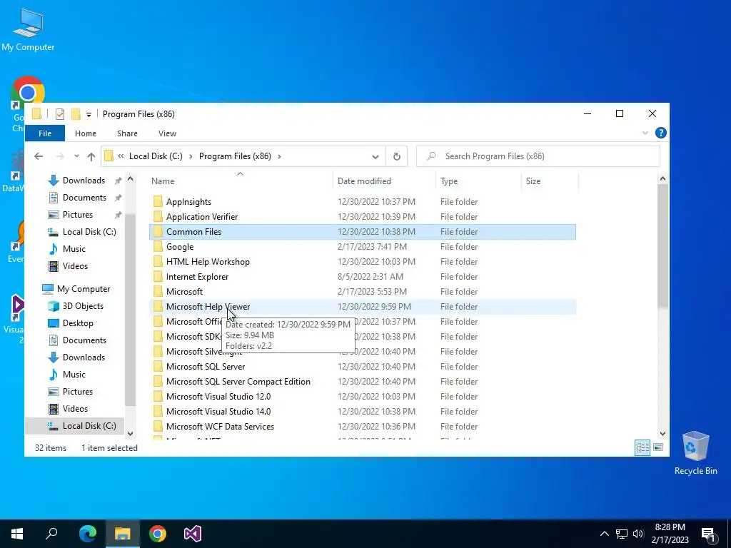Open the View ribbon tab
Screen dimensions: 731x548
tap(167, 133)
